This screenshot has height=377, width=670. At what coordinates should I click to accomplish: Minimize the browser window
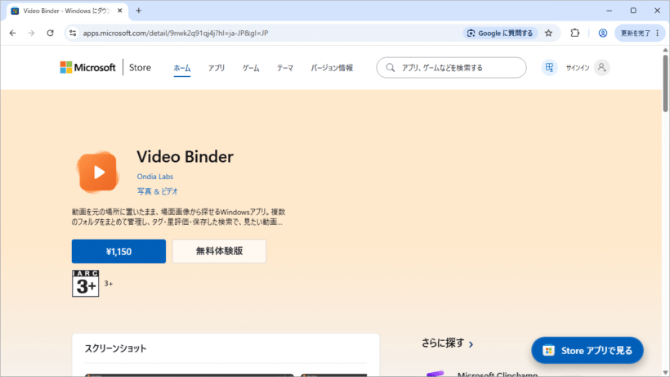click(610, 11)
